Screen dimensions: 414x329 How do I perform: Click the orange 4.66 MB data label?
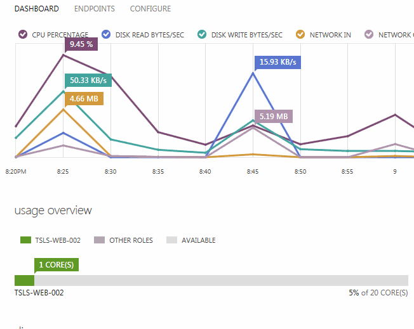click(84, 99)
